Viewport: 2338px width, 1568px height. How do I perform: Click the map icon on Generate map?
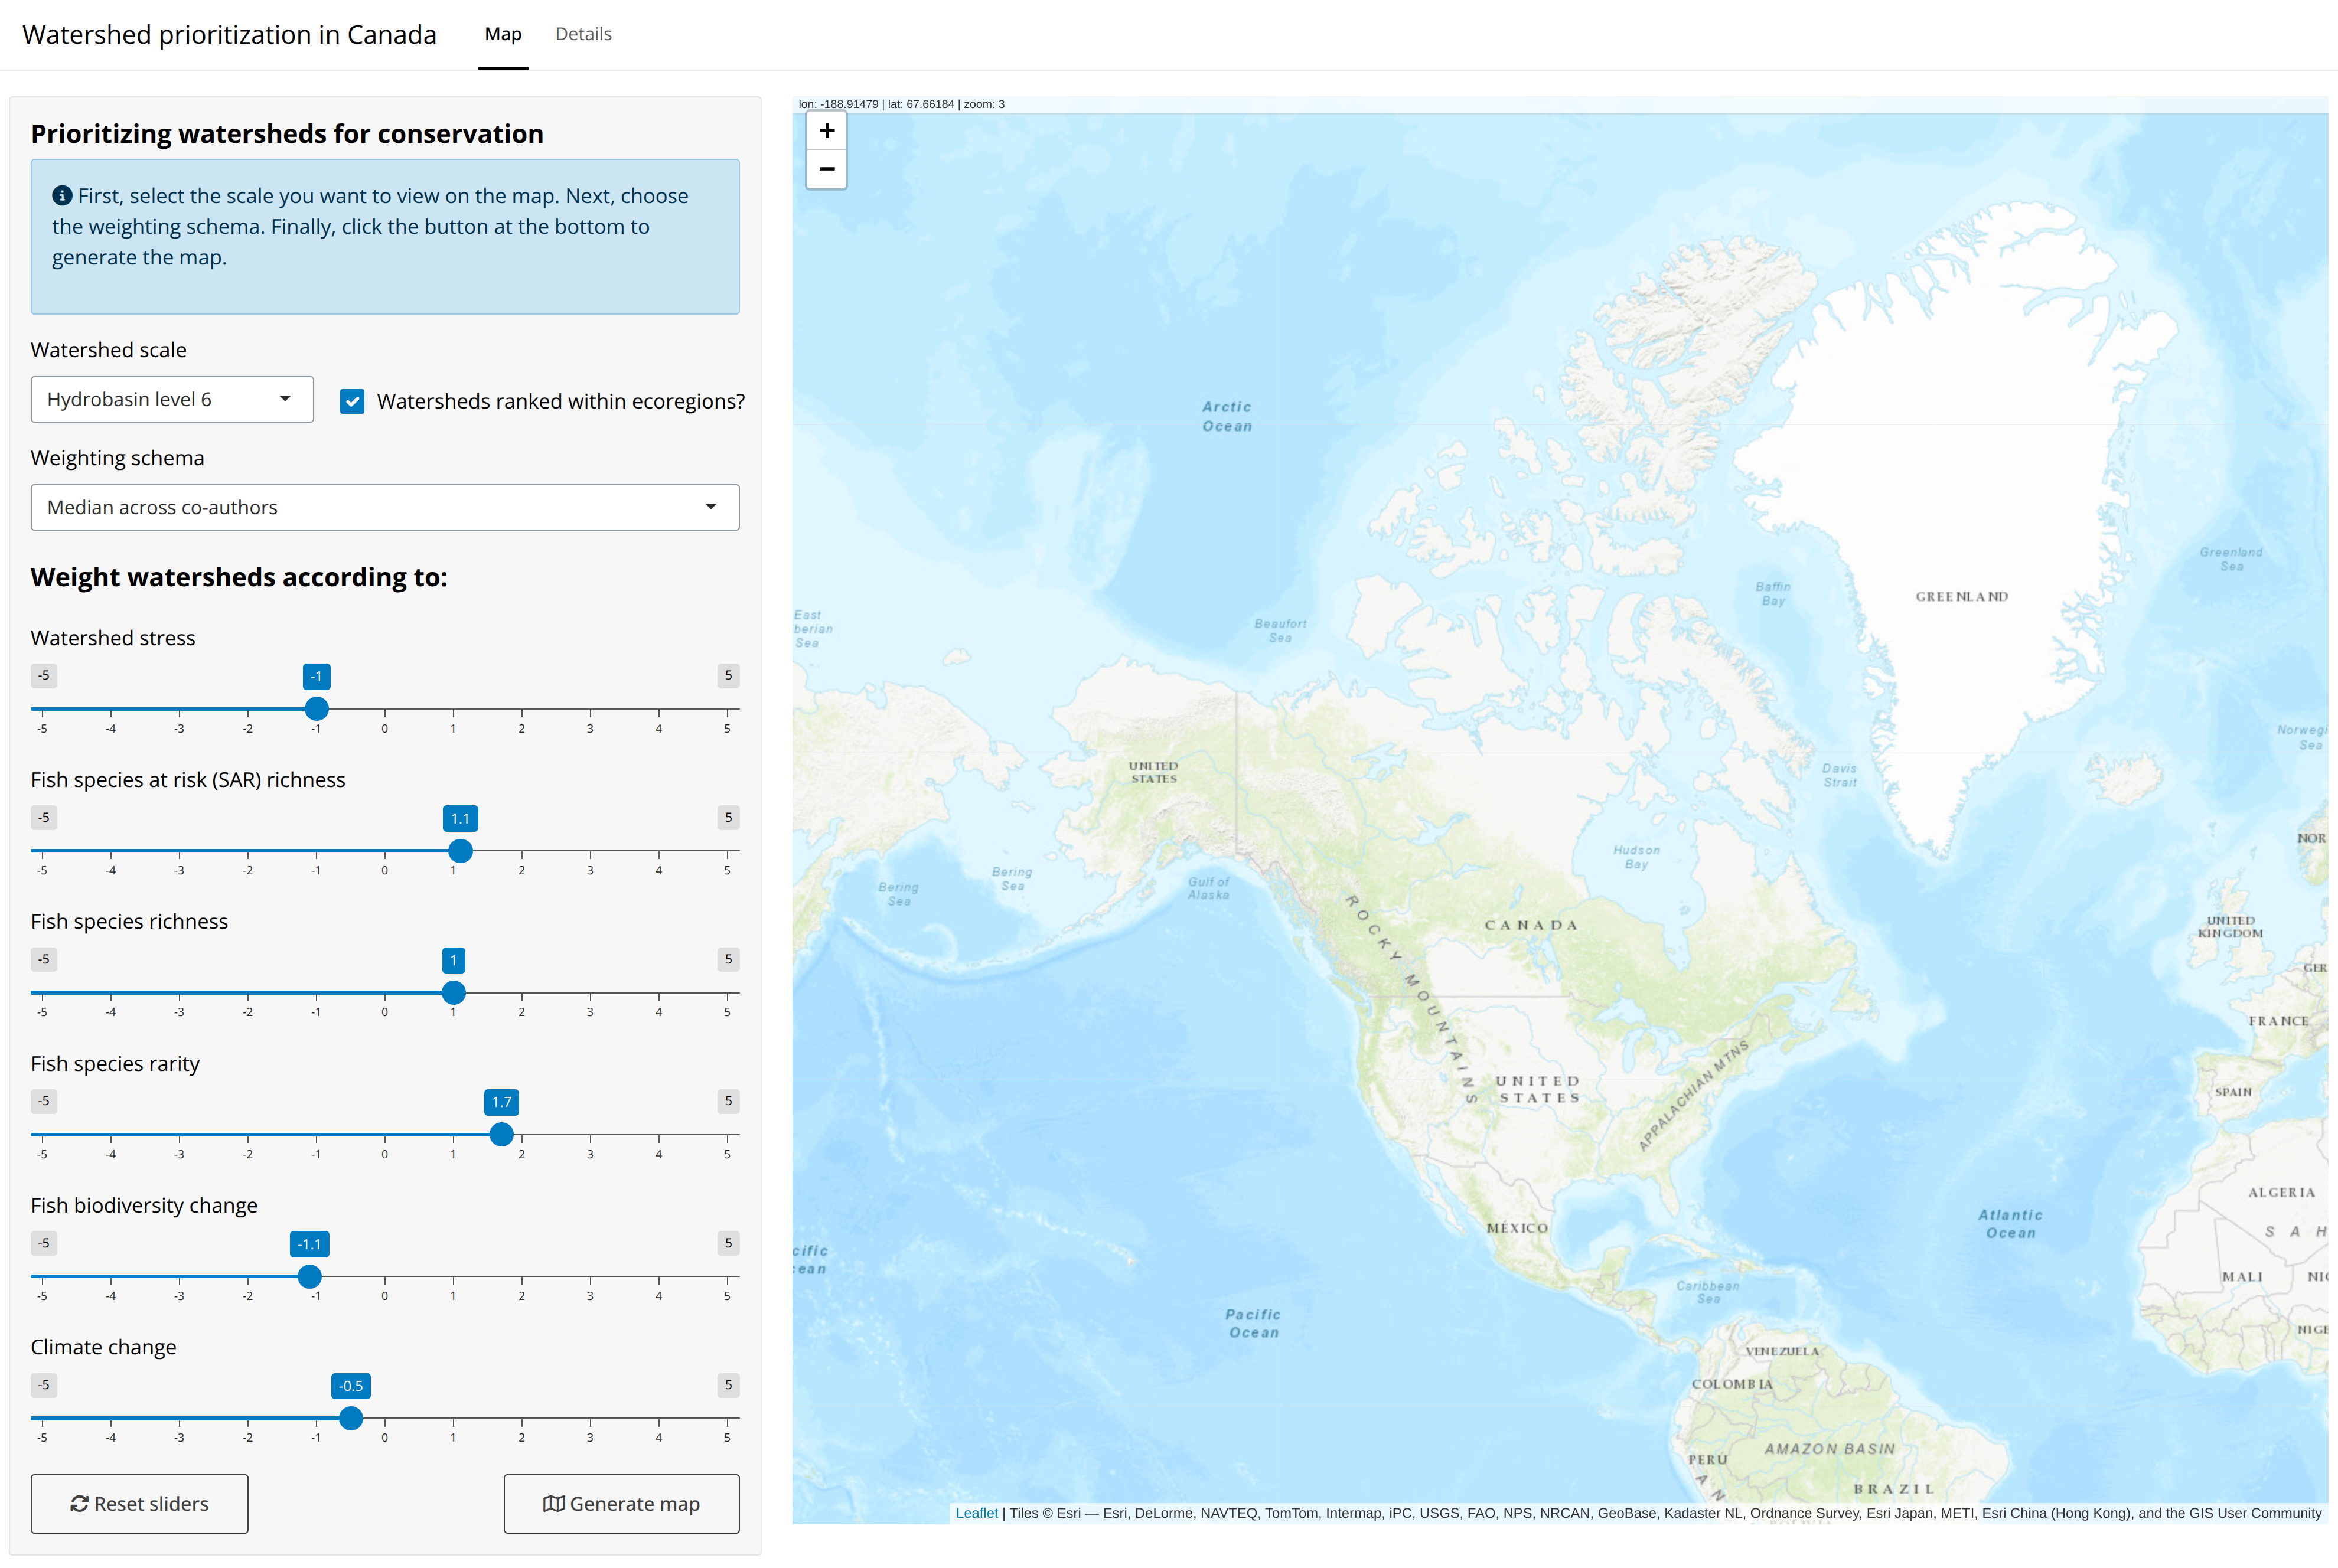coord(553,1504)
